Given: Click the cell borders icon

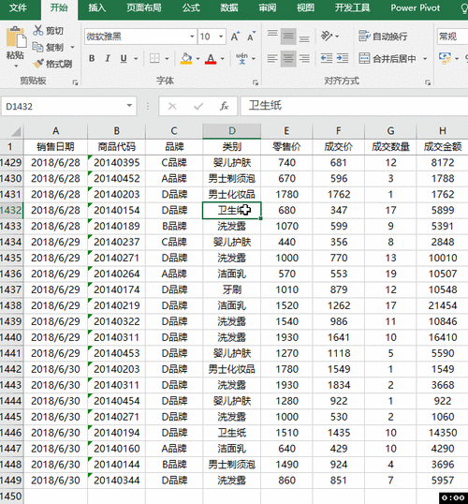Looking at the screenshot, I should [x=154, y=58].
